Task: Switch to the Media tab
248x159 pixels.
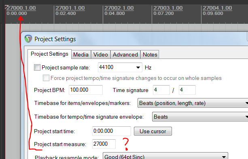Action: pos(81,54)
